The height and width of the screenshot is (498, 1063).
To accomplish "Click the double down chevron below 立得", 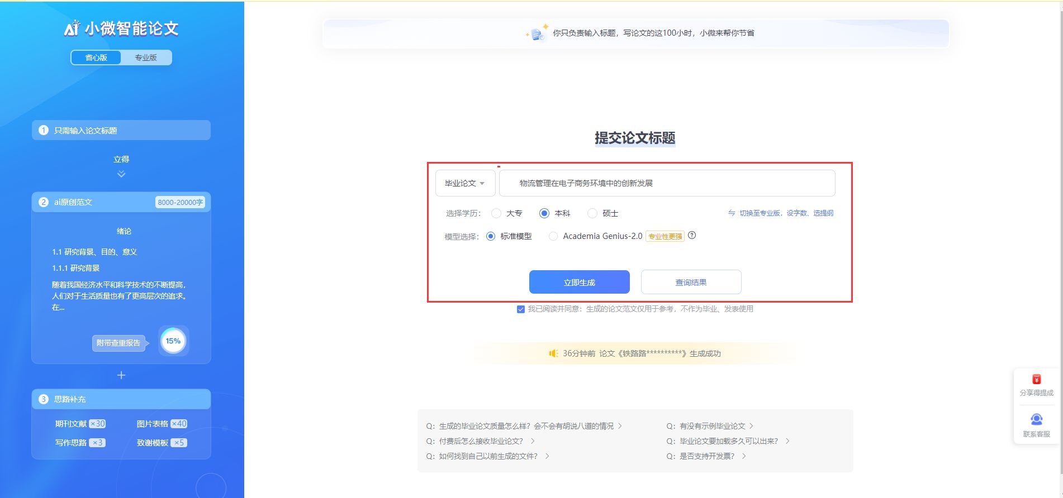I will pyautogui.click(x=121, y=174).
